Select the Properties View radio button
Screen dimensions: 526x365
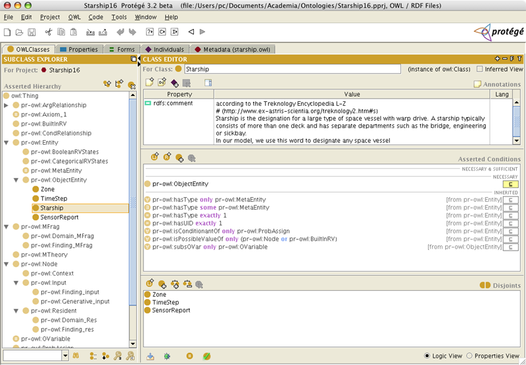pos(469,356)
